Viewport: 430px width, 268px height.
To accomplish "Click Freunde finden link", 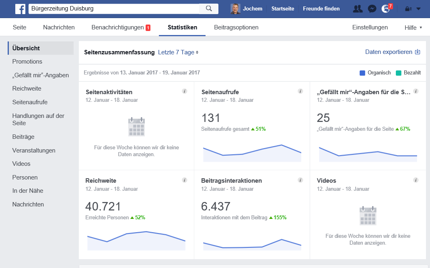I will [x=321, y=9].
